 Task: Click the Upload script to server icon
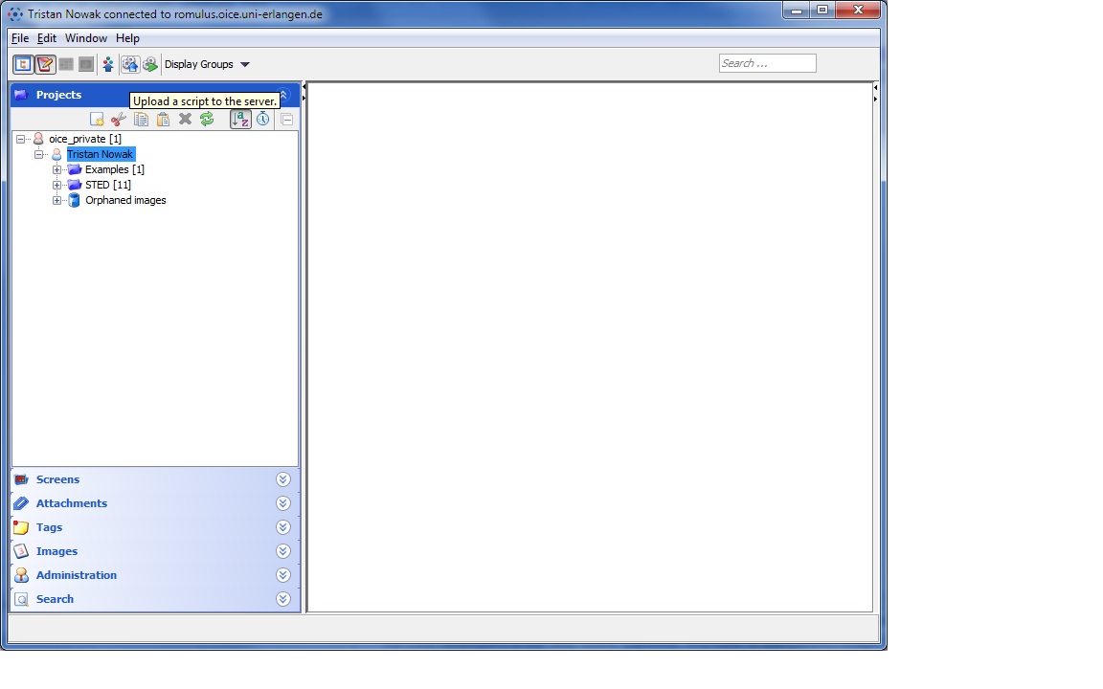129,64
